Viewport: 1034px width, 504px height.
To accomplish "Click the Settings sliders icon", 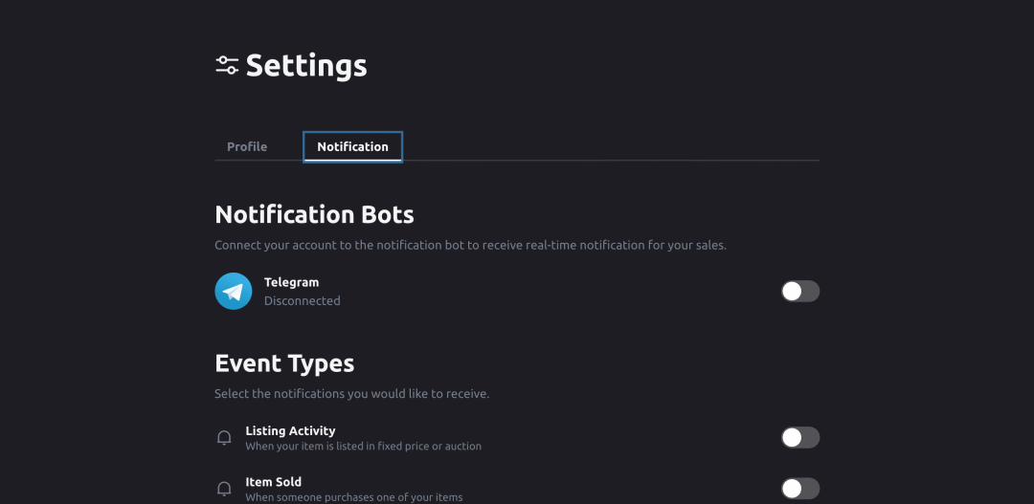I will pyautogui.click(x=227, y=65).
